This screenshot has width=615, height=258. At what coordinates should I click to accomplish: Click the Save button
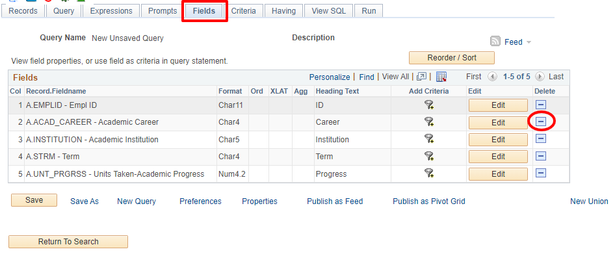point(34,200)
